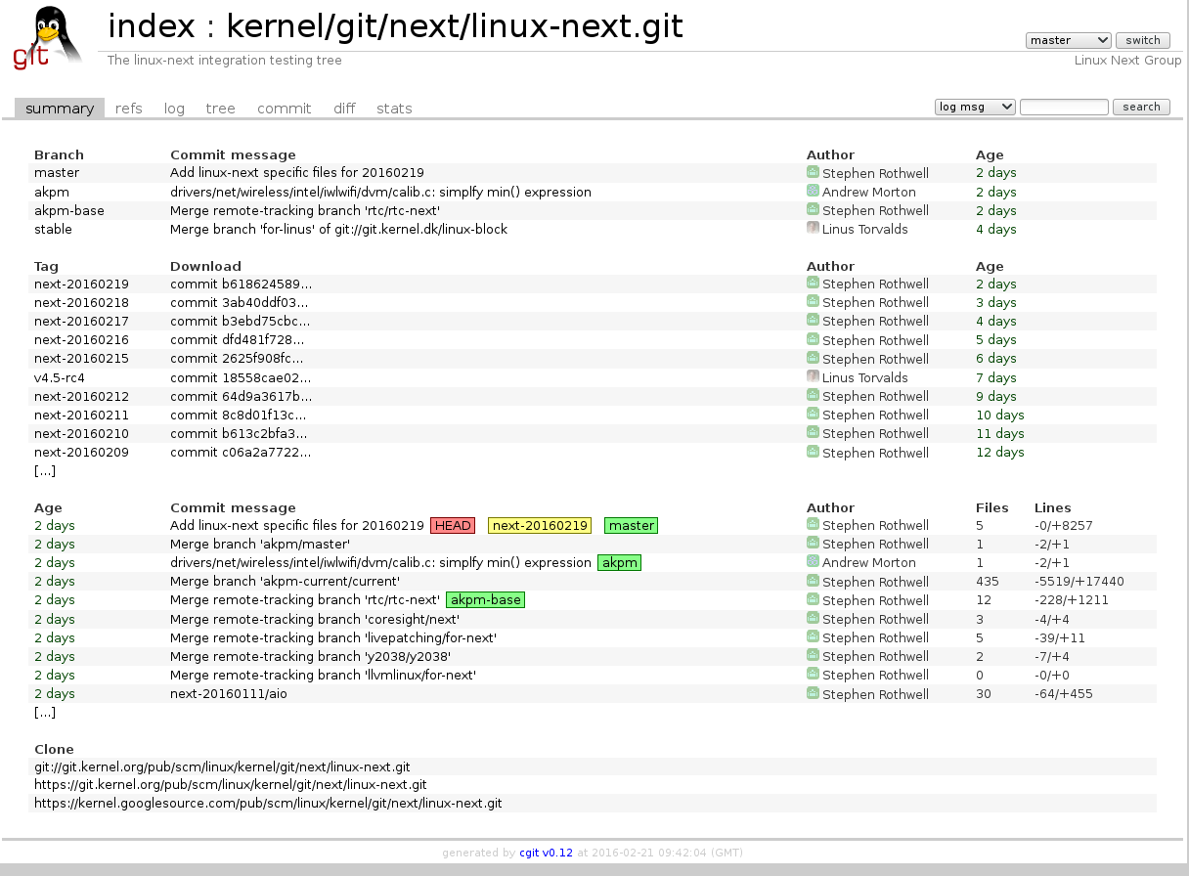Click Stephen Rothwell's avatar in master branch row

click(x=813, y=172)
